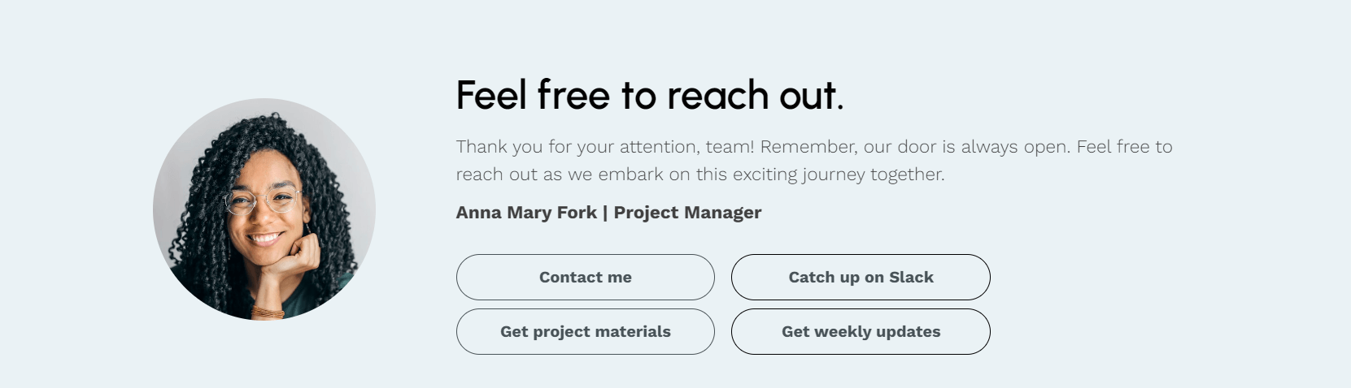Click the sentence "Remember, our door is always open."
This screenshot has height=388, width=1351.
(916, 147)
